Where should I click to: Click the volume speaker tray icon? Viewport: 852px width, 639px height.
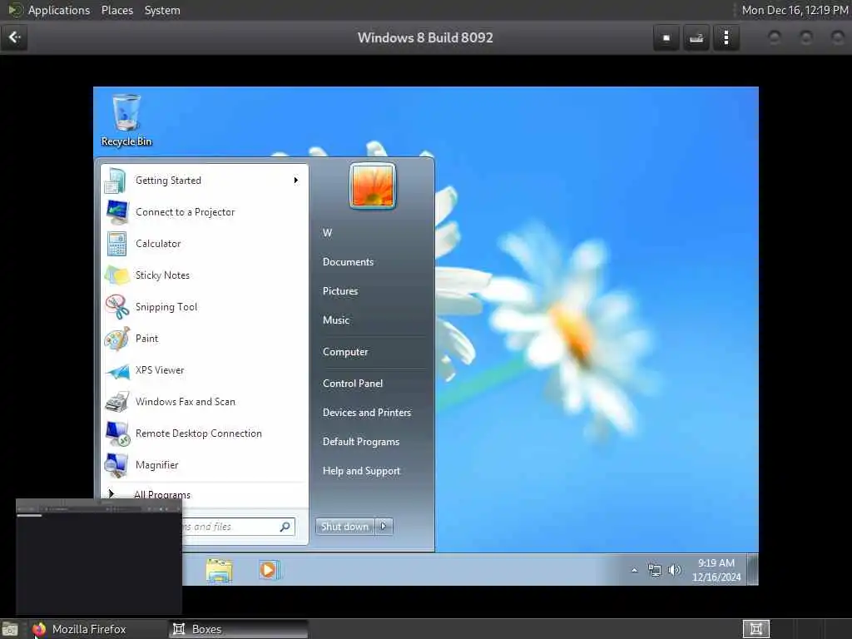(674, 571)
